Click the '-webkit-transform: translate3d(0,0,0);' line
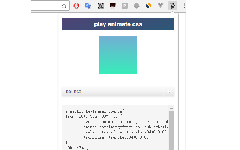Viewport: 240px width, 150px height. pyautogui.click(x=126, y=132)
